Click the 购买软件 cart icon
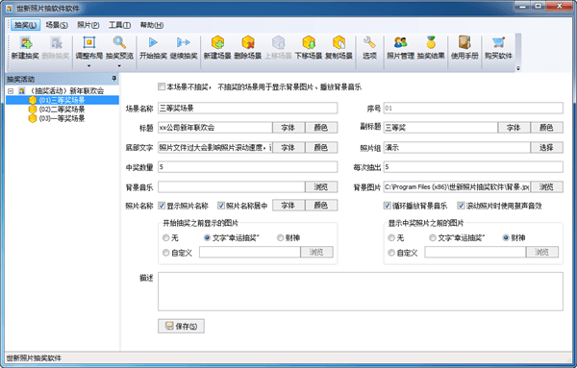This screenshot has width=577, height=368. pyautogui.click(x=498, y=48)
